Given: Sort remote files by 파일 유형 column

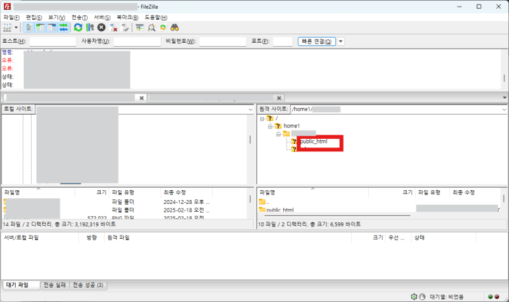Looking at the screenshot, I should coord(433,192).
